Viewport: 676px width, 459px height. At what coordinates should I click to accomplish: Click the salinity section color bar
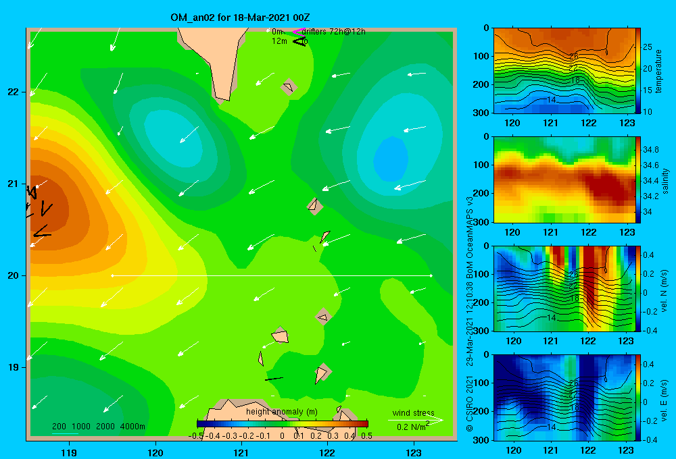pyautogui.click(x=638, y=180)
